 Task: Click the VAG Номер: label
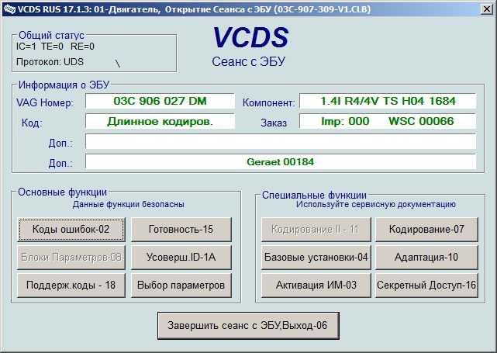click(45, 102)
